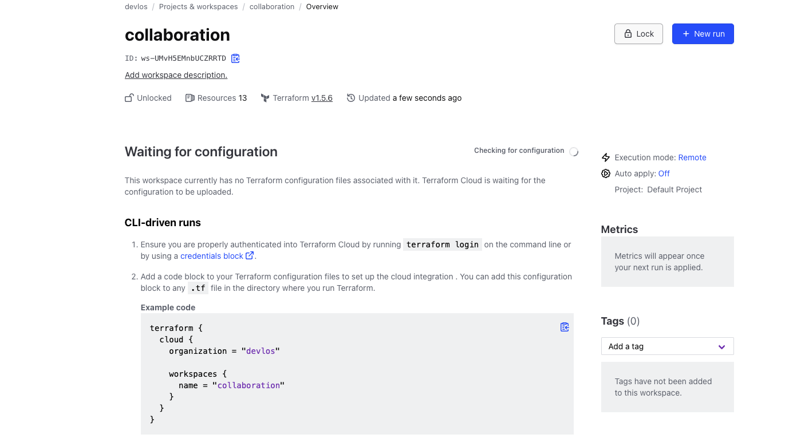Click the Terraform logo icon
Screen dimensions: 785x442
(265, 98)
